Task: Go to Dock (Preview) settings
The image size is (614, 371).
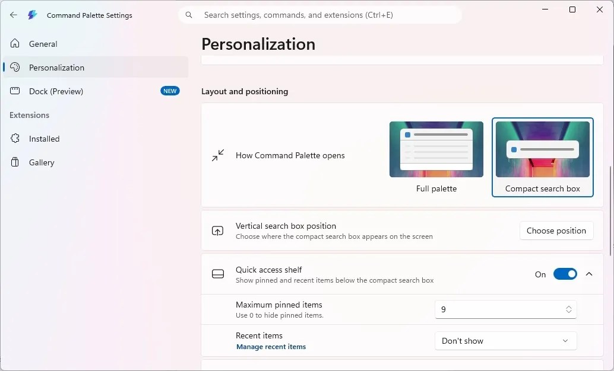Action: click(96, 91)
